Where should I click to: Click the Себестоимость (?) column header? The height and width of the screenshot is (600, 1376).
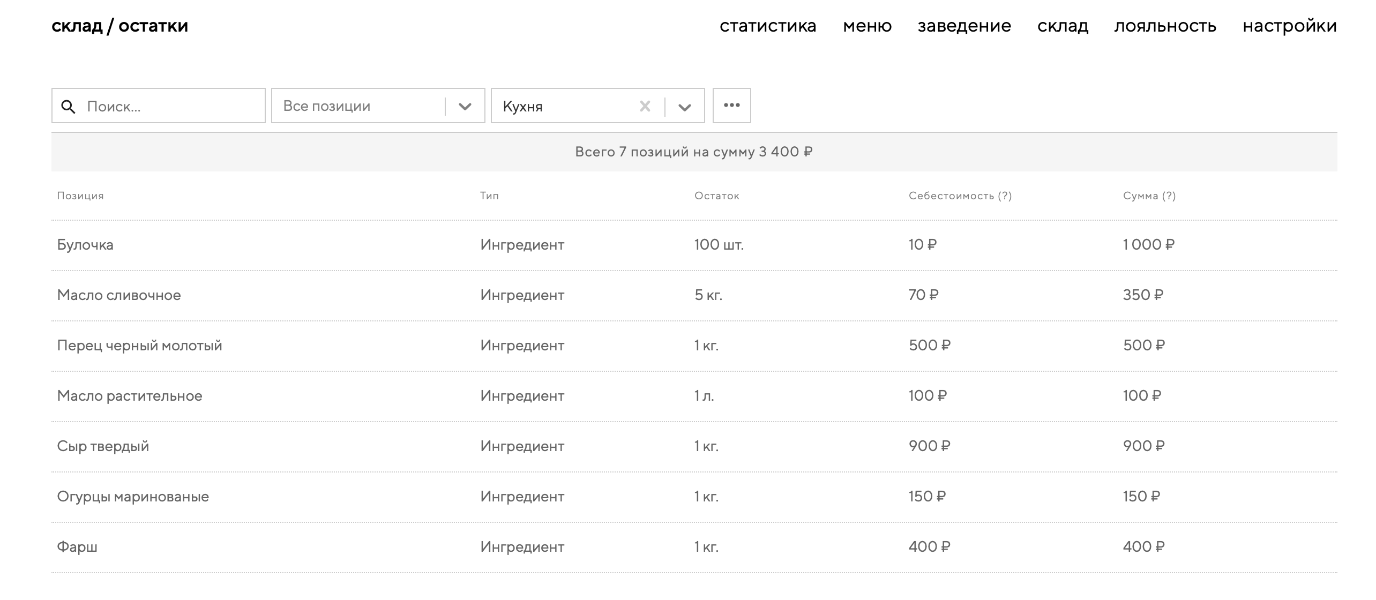point(960,196)
